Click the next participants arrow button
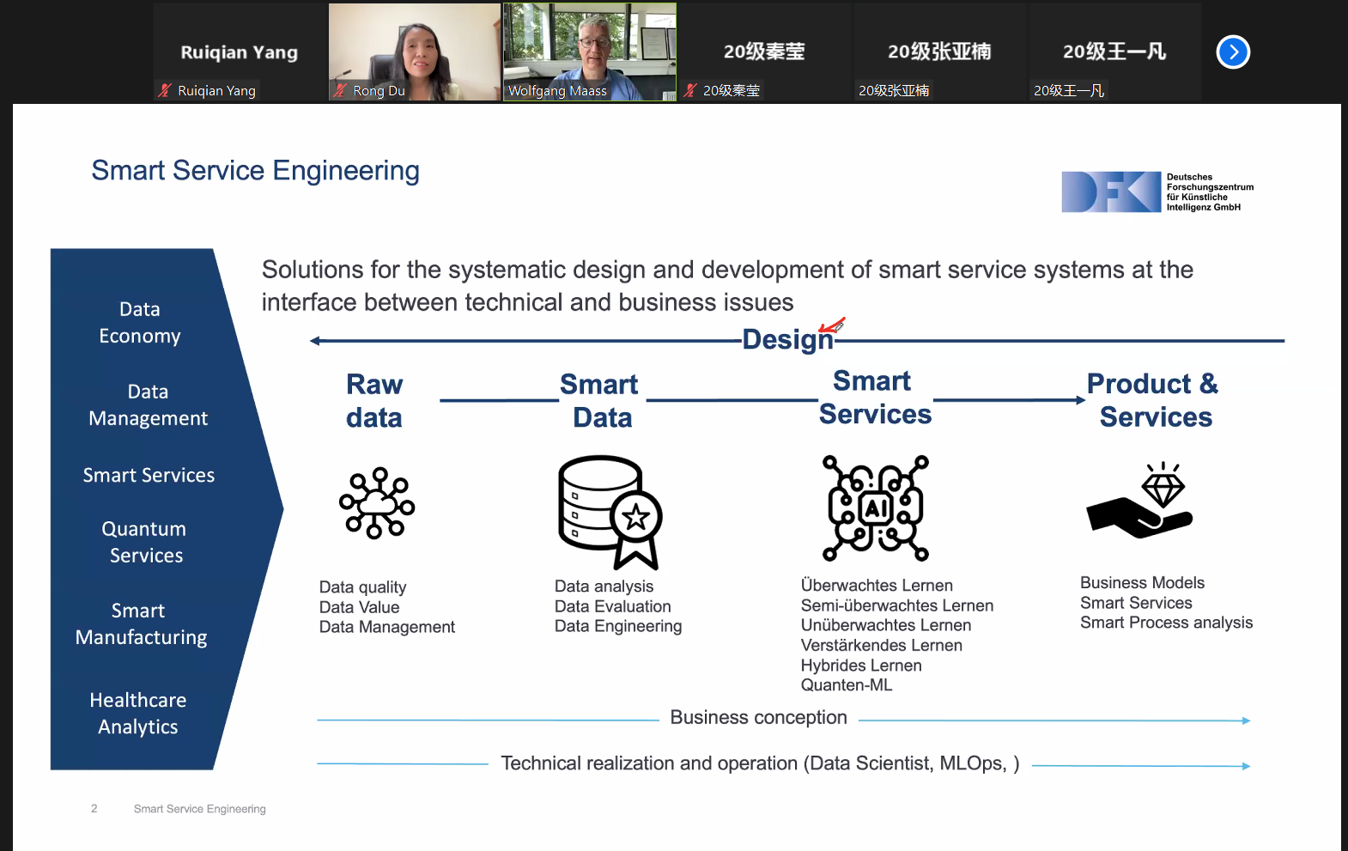The image size is (1348, 851). pyautogui.click(x=1233, y=52)
